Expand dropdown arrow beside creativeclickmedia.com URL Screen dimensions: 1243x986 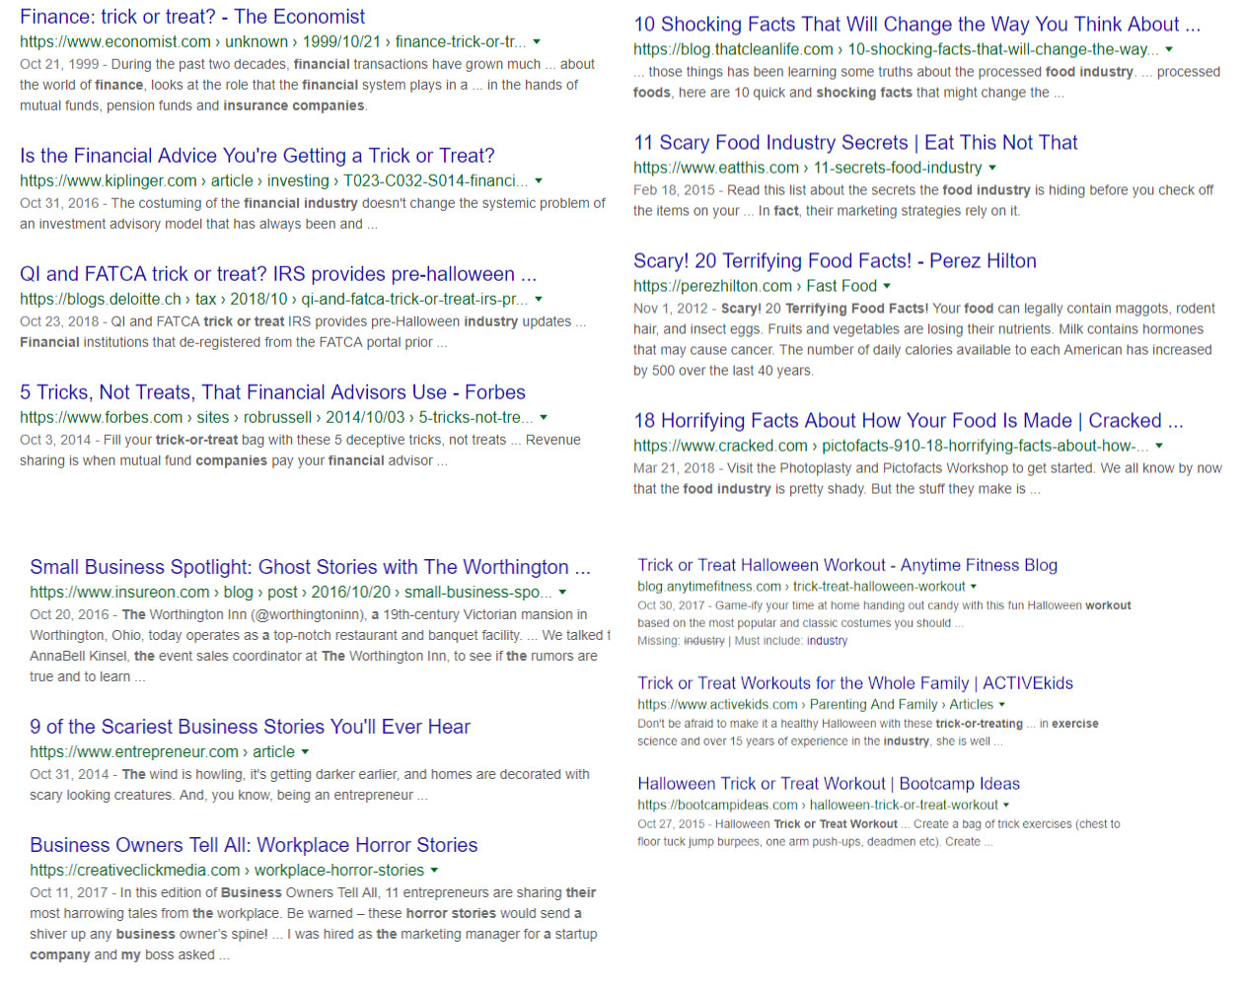(x=434, y=871)
